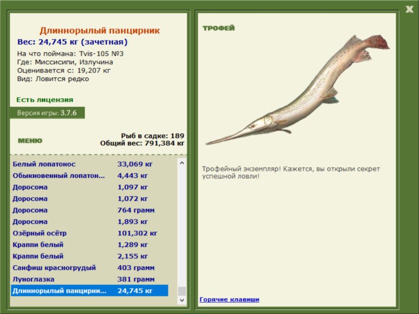Viewport: 419px width, 314px height.
Task: Select Санфиш красногрудый 403 грамм row
Action: click(90, 267)
